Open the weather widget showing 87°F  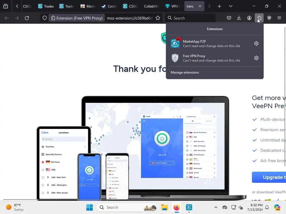click(x=15, y=207)
